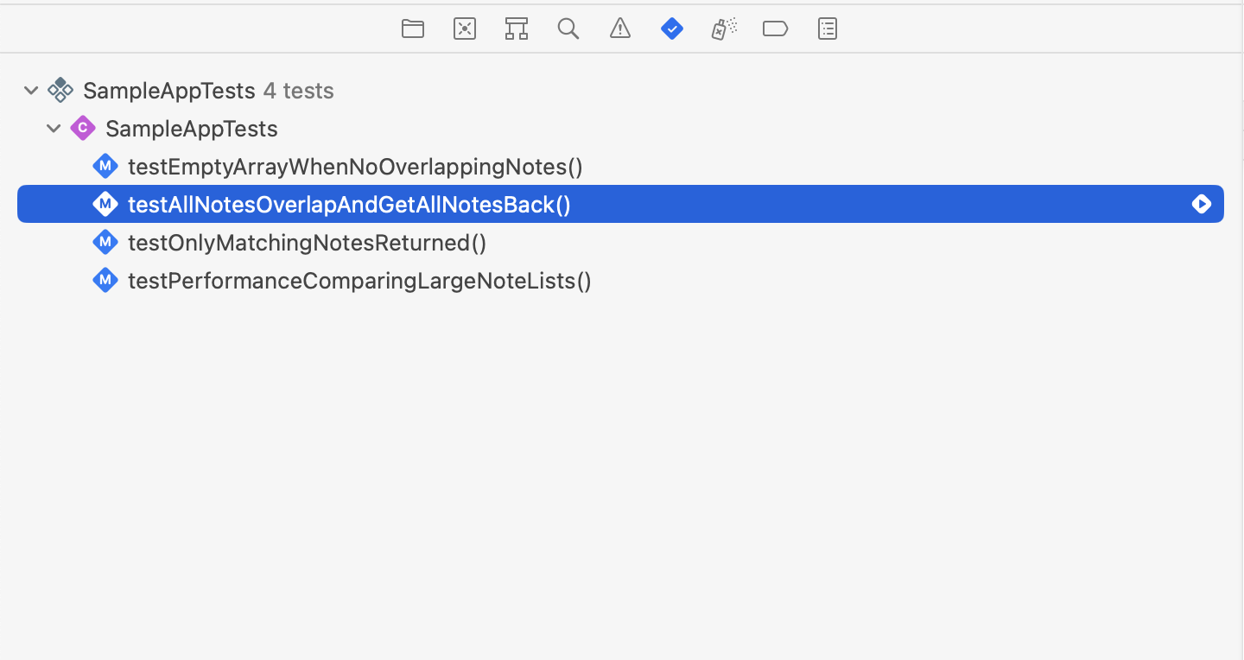This screenshot has width=1244, height=660.
Task: Open the Find navigator magnifier
Action: click(x=568, y=29)
